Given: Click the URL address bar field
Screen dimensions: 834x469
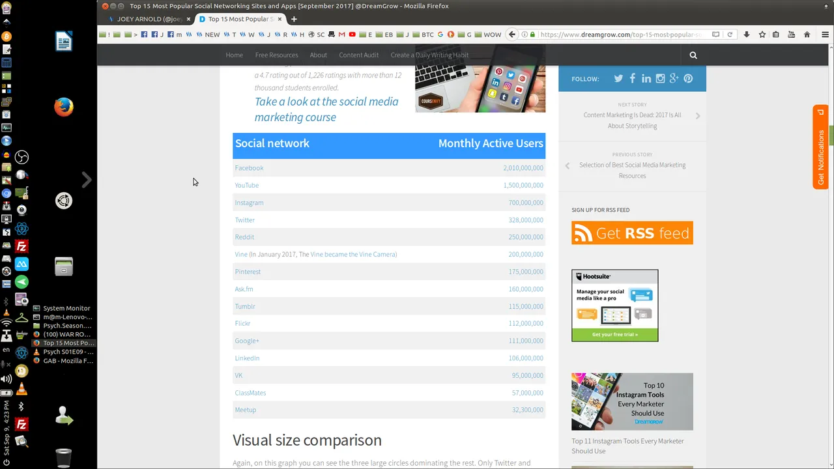Looking at the screenshot, I should (621, 35).
